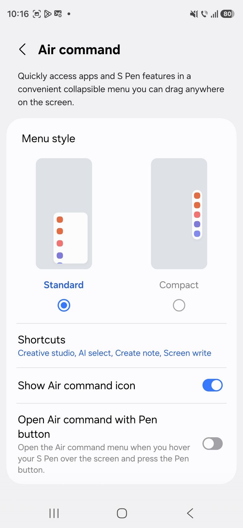
Task: Tap the Creative studio, AI select shortcuts link
Action: [x=114, y=353]
